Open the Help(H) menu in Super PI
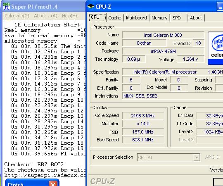Viewport: 223px width, 186px height. coord(69,16)
